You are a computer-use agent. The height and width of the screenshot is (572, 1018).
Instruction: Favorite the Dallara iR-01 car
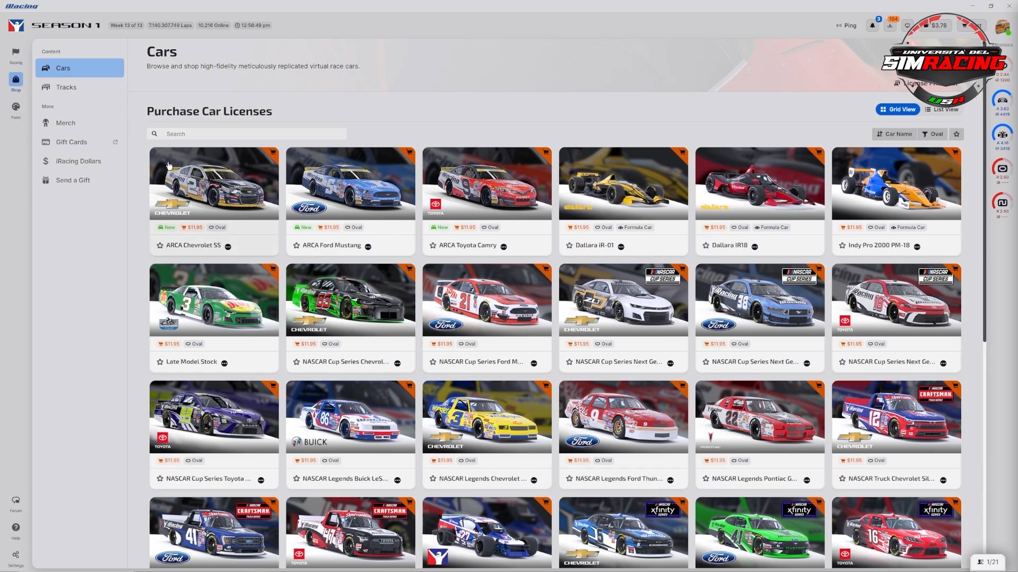(568, 245)
